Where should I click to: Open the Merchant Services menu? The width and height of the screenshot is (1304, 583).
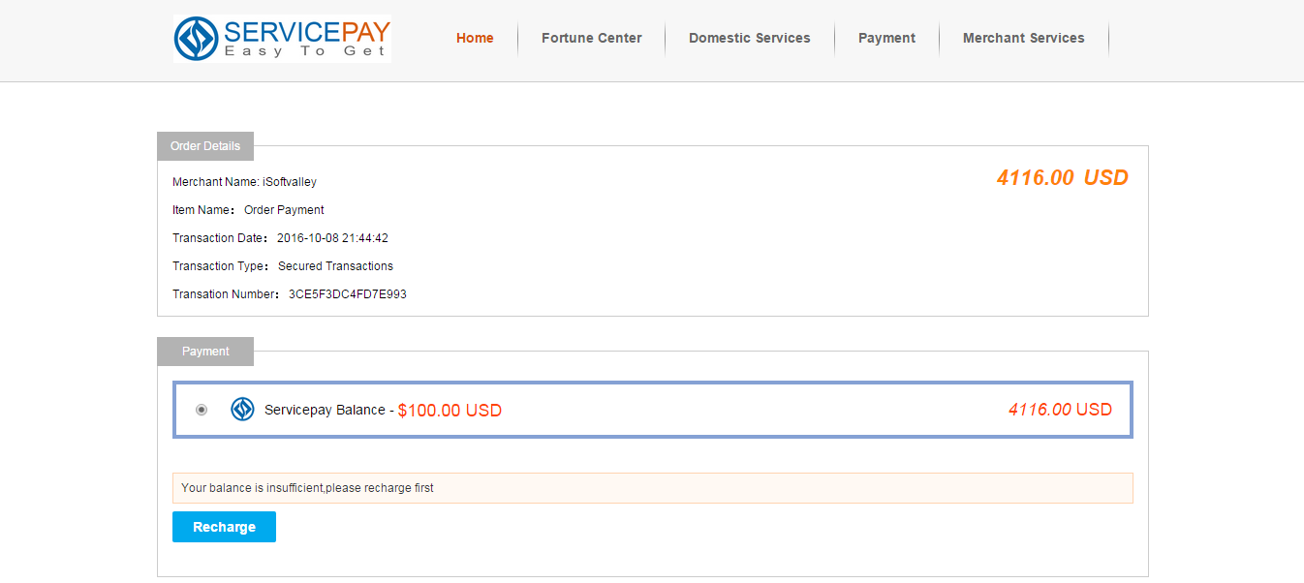(x=1024, y=39)
